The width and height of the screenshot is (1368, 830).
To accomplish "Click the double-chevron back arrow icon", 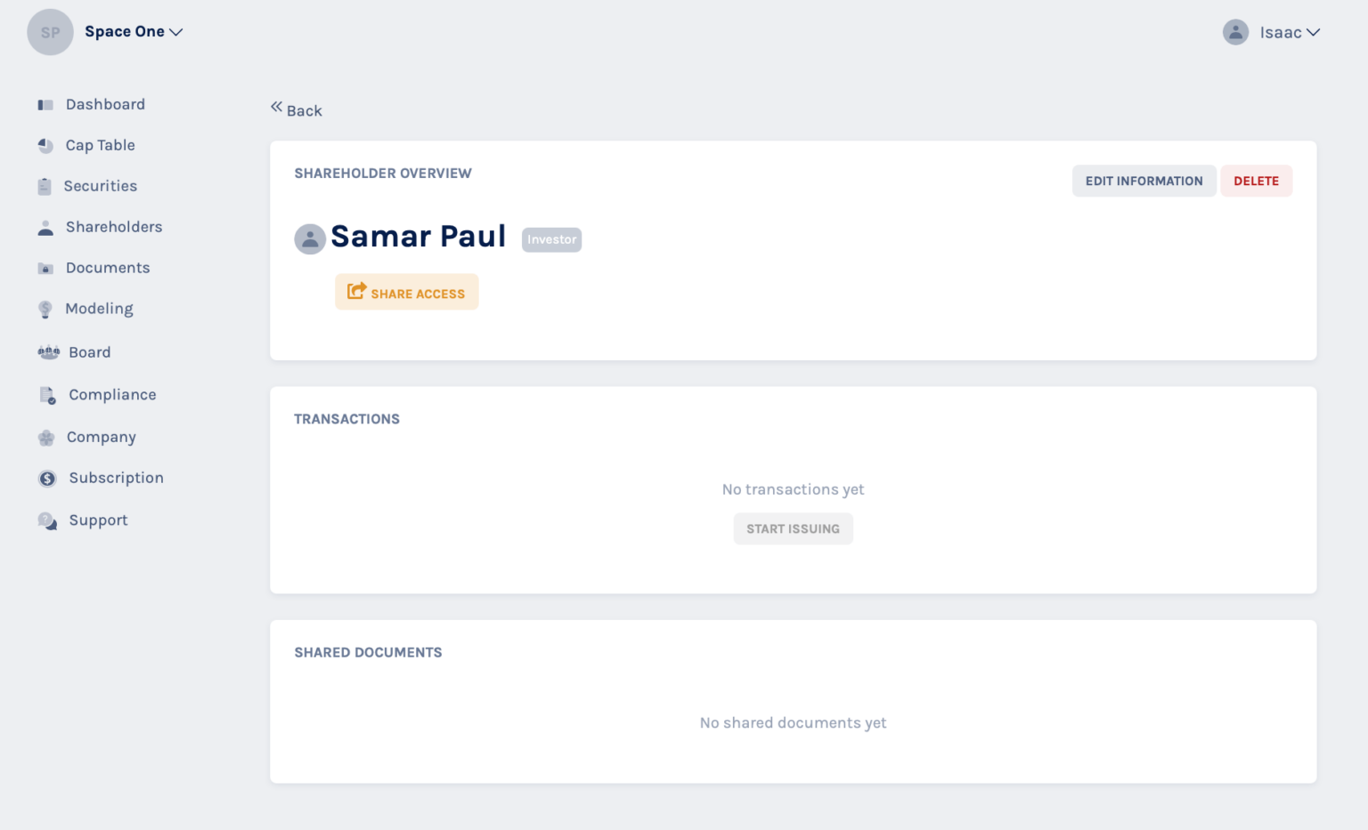I will (276, 106).
